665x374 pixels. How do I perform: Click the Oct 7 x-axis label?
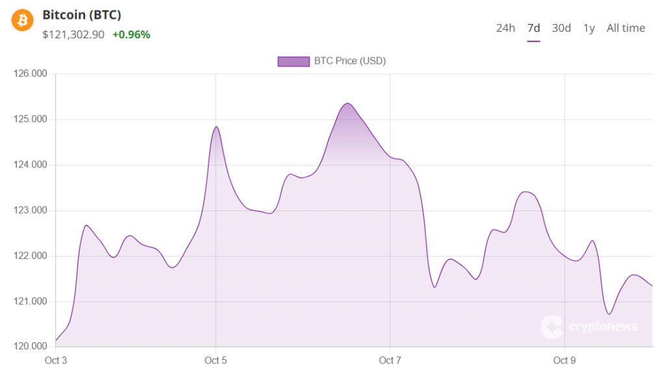click(x=390, y=360)
